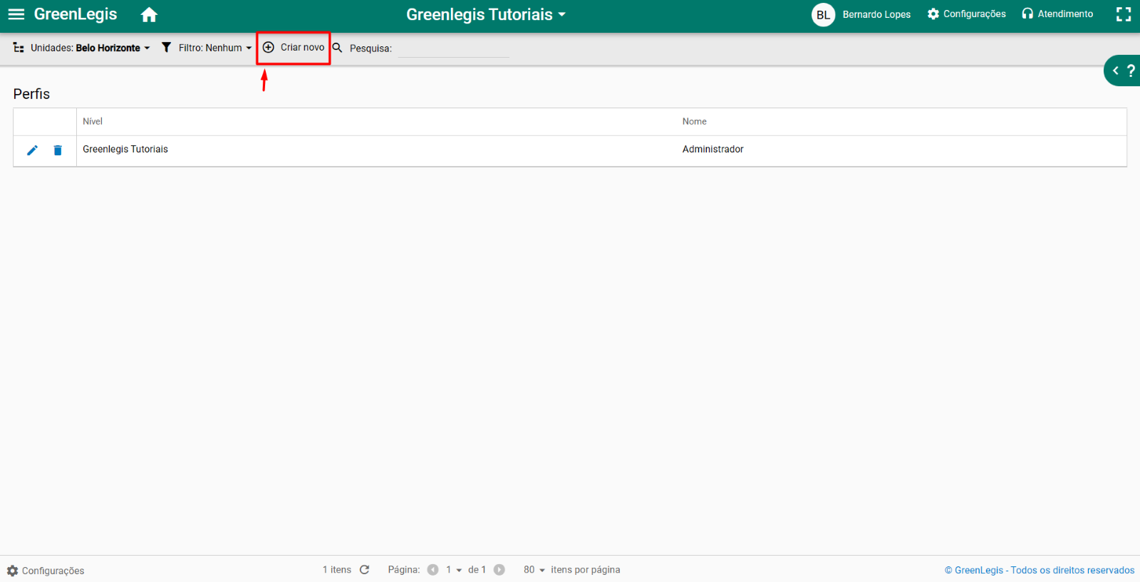
Task: Open Configurações in the top bar
Action: pos(967,14)
